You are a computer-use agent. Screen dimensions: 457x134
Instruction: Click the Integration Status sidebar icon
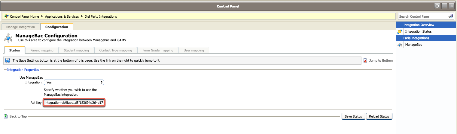coord(400,31)
